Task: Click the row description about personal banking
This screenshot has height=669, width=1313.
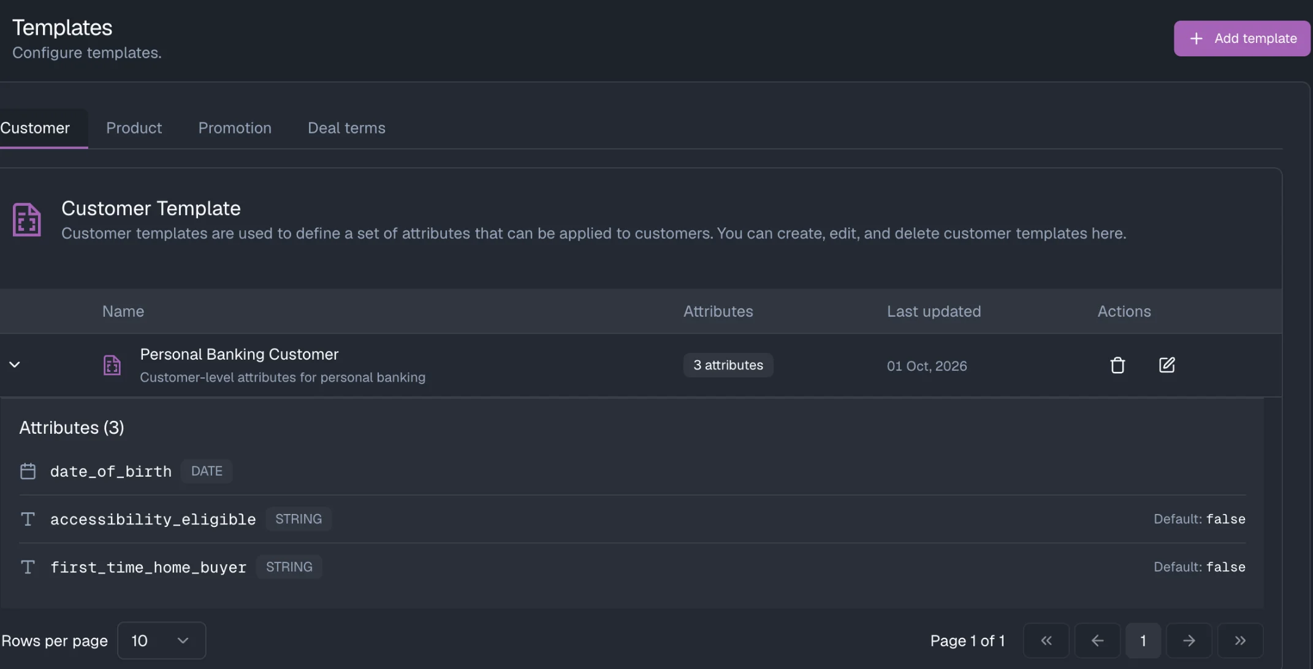Action: pyautogui.click(x=283, y=377)
